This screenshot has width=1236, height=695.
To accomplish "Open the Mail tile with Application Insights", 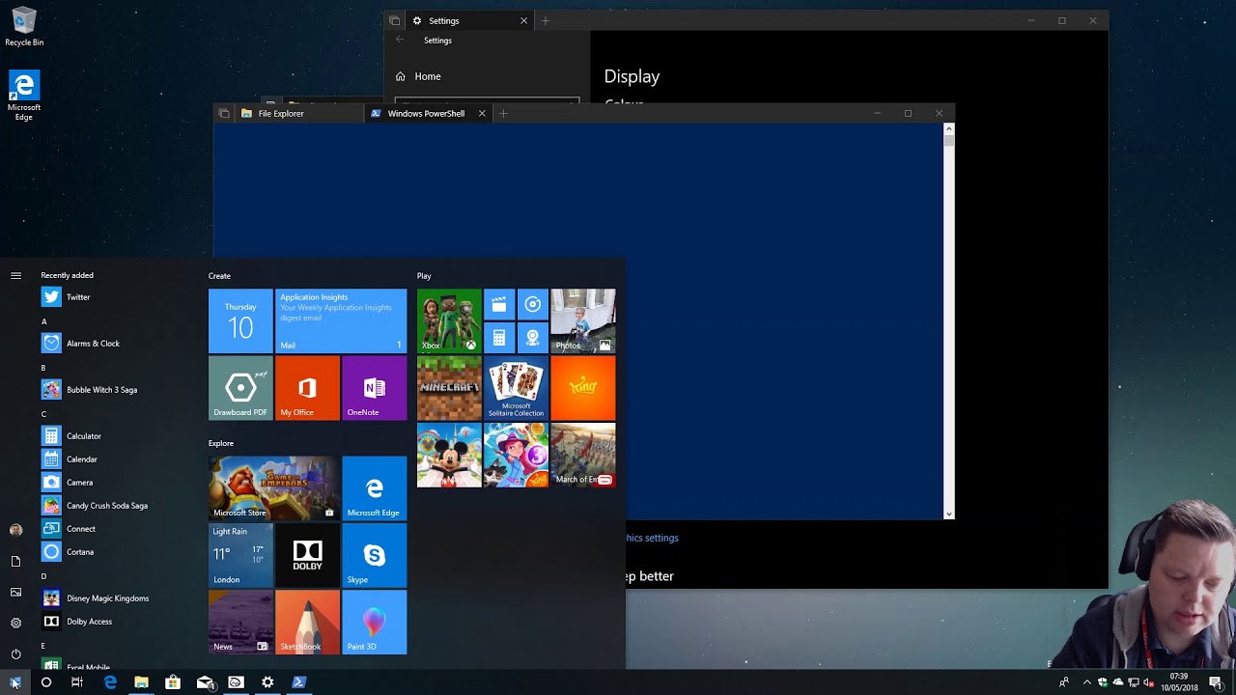I will 341,320.
